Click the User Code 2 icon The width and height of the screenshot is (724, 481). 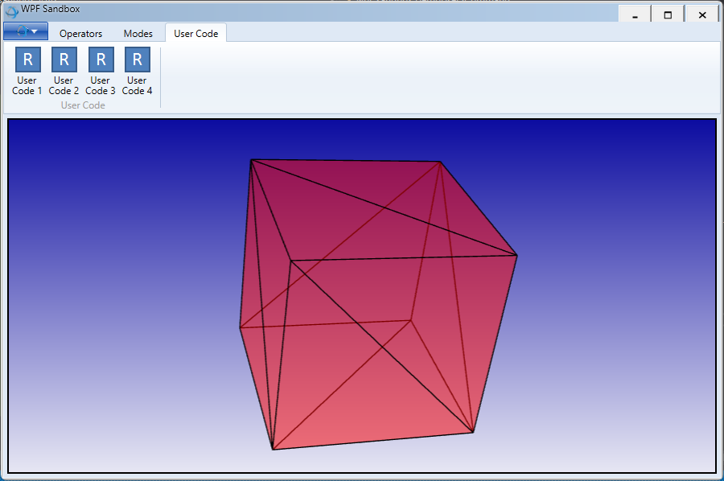pos(64,60)
